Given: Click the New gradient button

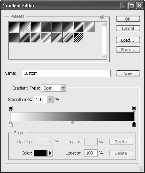Looking at the screenshot, I should tap(128, 73).
